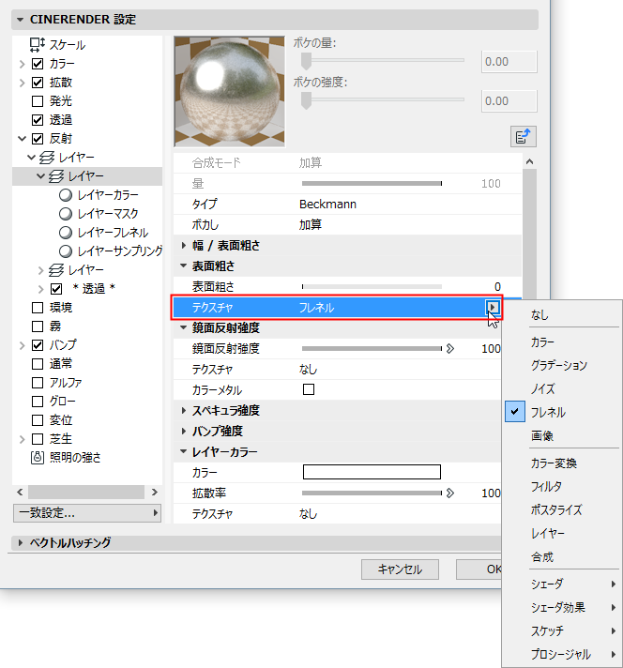623x668 pixels.
Task: Choose 画像 from texture popup menu
Action: coord(542,436)
